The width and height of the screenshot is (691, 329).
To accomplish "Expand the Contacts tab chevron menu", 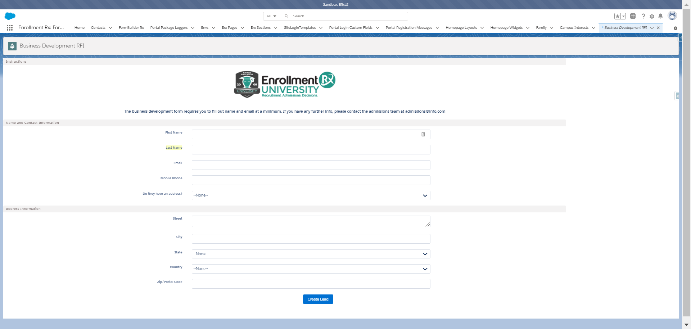I will (x=110, y=28).
